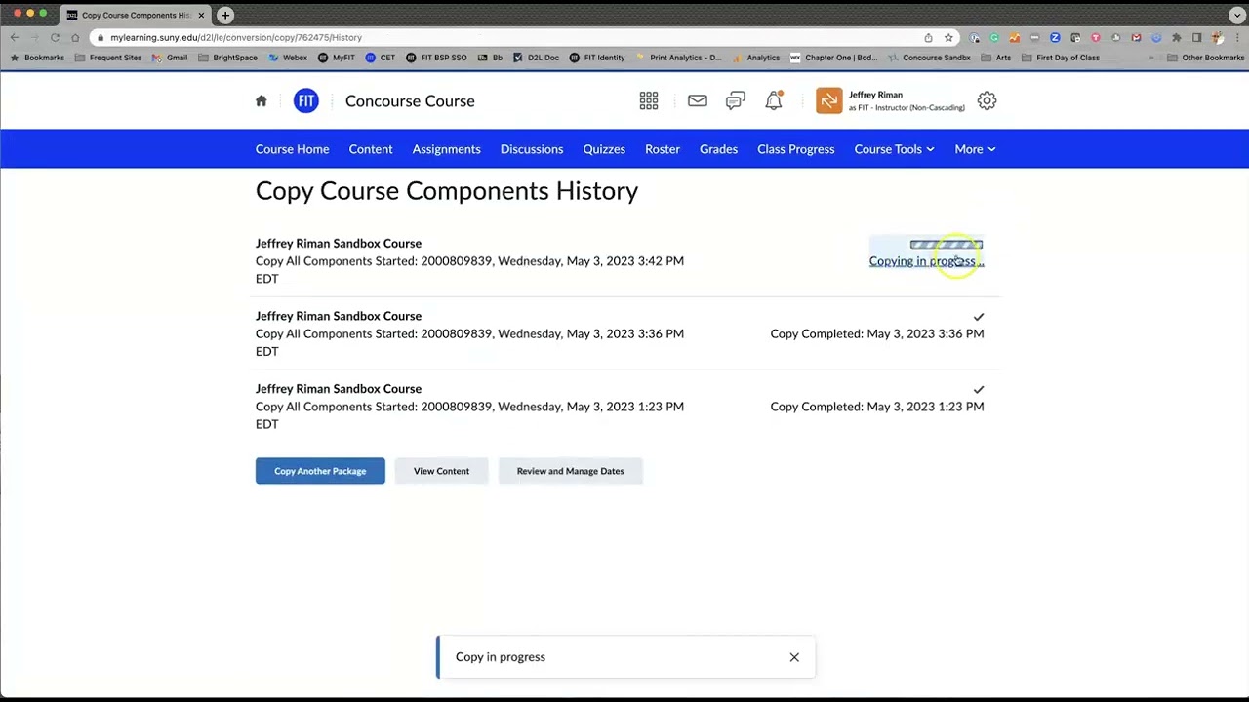Open the Frequent Sites bookmarks folder
Image resolution: width=1249 pixels, height=702 pixels.
(108, 58)
